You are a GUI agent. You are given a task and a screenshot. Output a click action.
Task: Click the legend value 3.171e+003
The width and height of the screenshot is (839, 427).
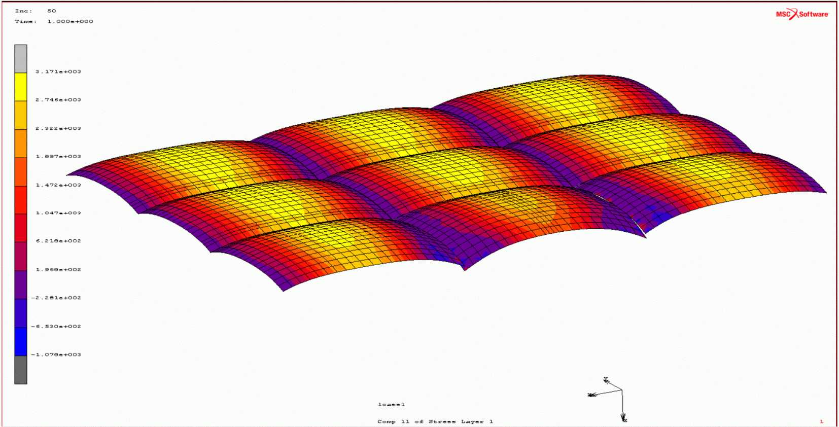58,72
